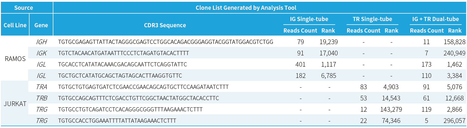Image resolution: width=467 pixels, height=128 pixels.
Task: Click the Source column header
Action: [24, 8]
